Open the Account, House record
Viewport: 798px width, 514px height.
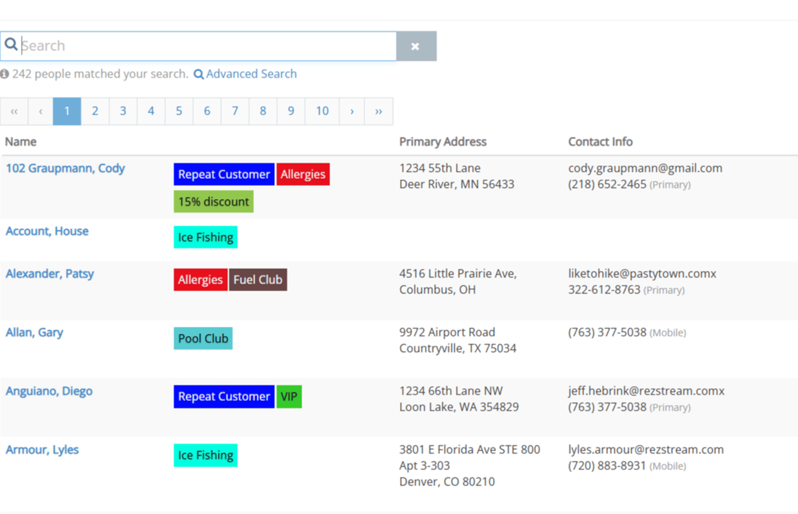(x=47, y=231)
